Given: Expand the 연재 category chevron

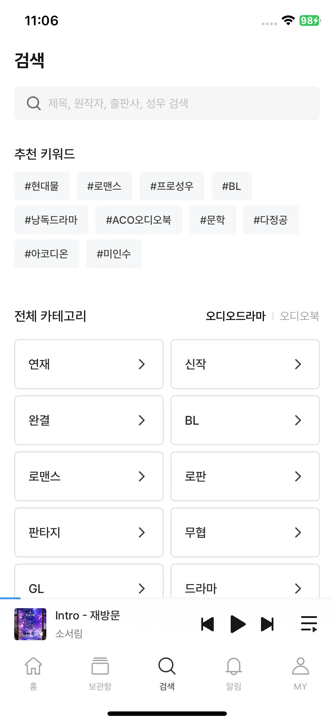Looking at the screenshot, I should 142,364.
